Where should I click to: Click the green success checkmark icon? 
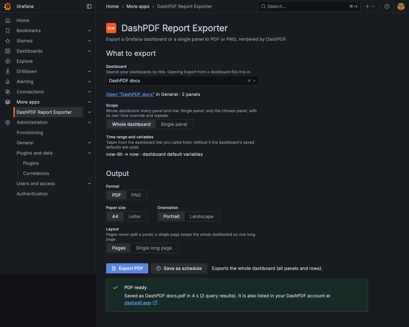click(x=115, y=287)
